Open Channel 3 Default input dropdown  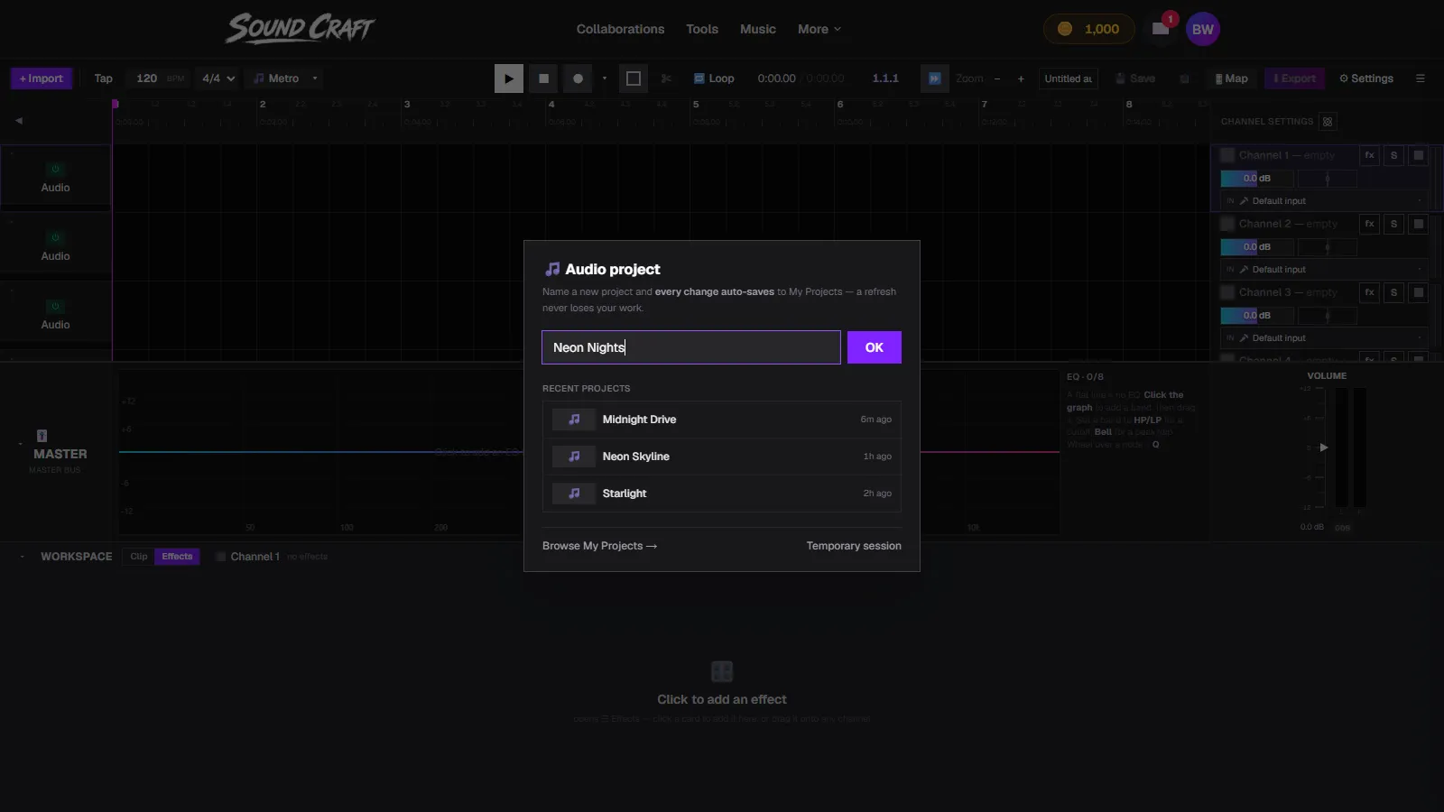pos(1324,338)
